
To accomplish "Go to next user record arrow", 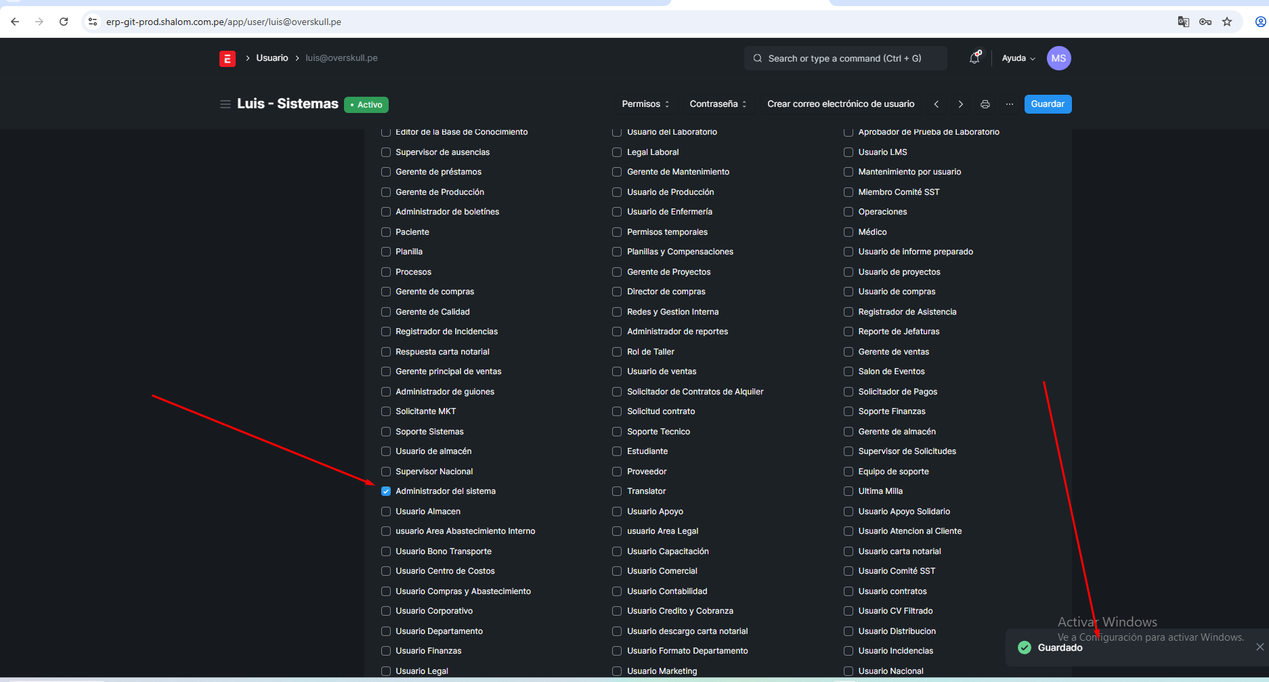I will coord(960,104).
